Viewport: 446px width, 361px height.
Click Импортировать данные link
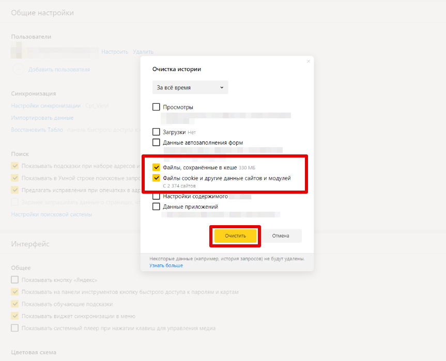(x=42, y=118)
